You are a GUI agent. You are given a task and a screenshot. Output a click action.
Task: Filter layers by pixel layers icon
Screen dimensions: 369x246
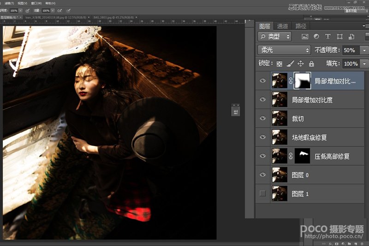305,36
